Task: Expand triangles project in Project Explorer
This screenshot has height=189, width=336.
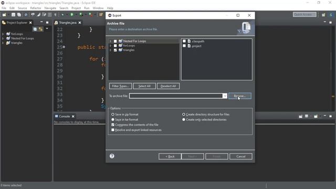Action: pyautogui.click(x=3, y=43)
